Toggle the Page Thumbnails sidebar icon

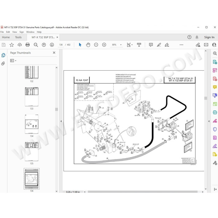tap(3, 55)
